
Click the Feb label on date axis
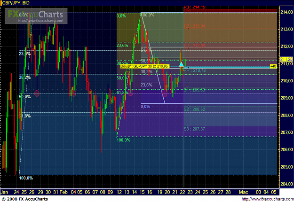point(64,192)
